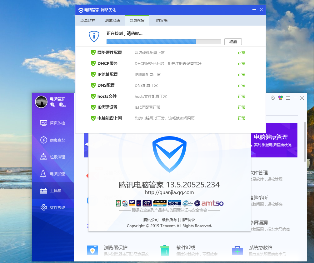Close the 网络优化 window
314x263 pixels.
click(x=261, y=10)
